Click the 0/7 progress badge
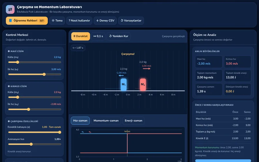Image resolution: width=259 pixels, height=162 pixels. 42,21
